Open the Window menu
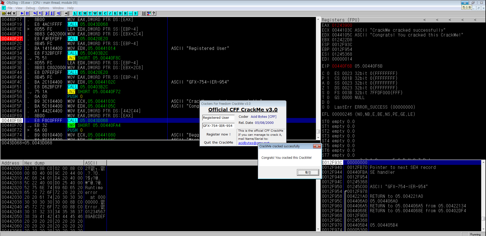The image size is (486, 236). tap(58, 8)
